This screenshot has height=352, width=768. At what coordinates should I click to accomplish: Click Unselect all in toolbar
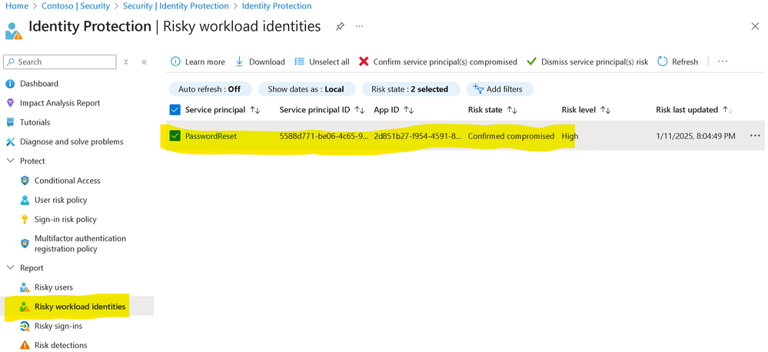tap(322, 61)
